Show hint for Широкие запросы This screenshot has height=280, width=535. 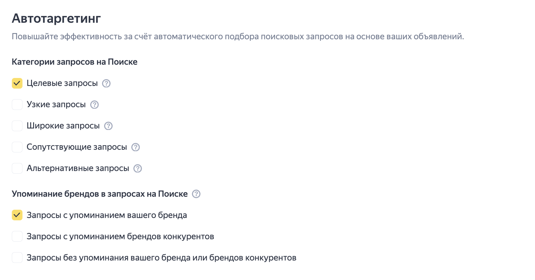108,126
